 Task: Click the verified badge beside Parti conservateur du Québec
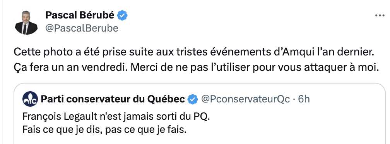coord(193,99)
